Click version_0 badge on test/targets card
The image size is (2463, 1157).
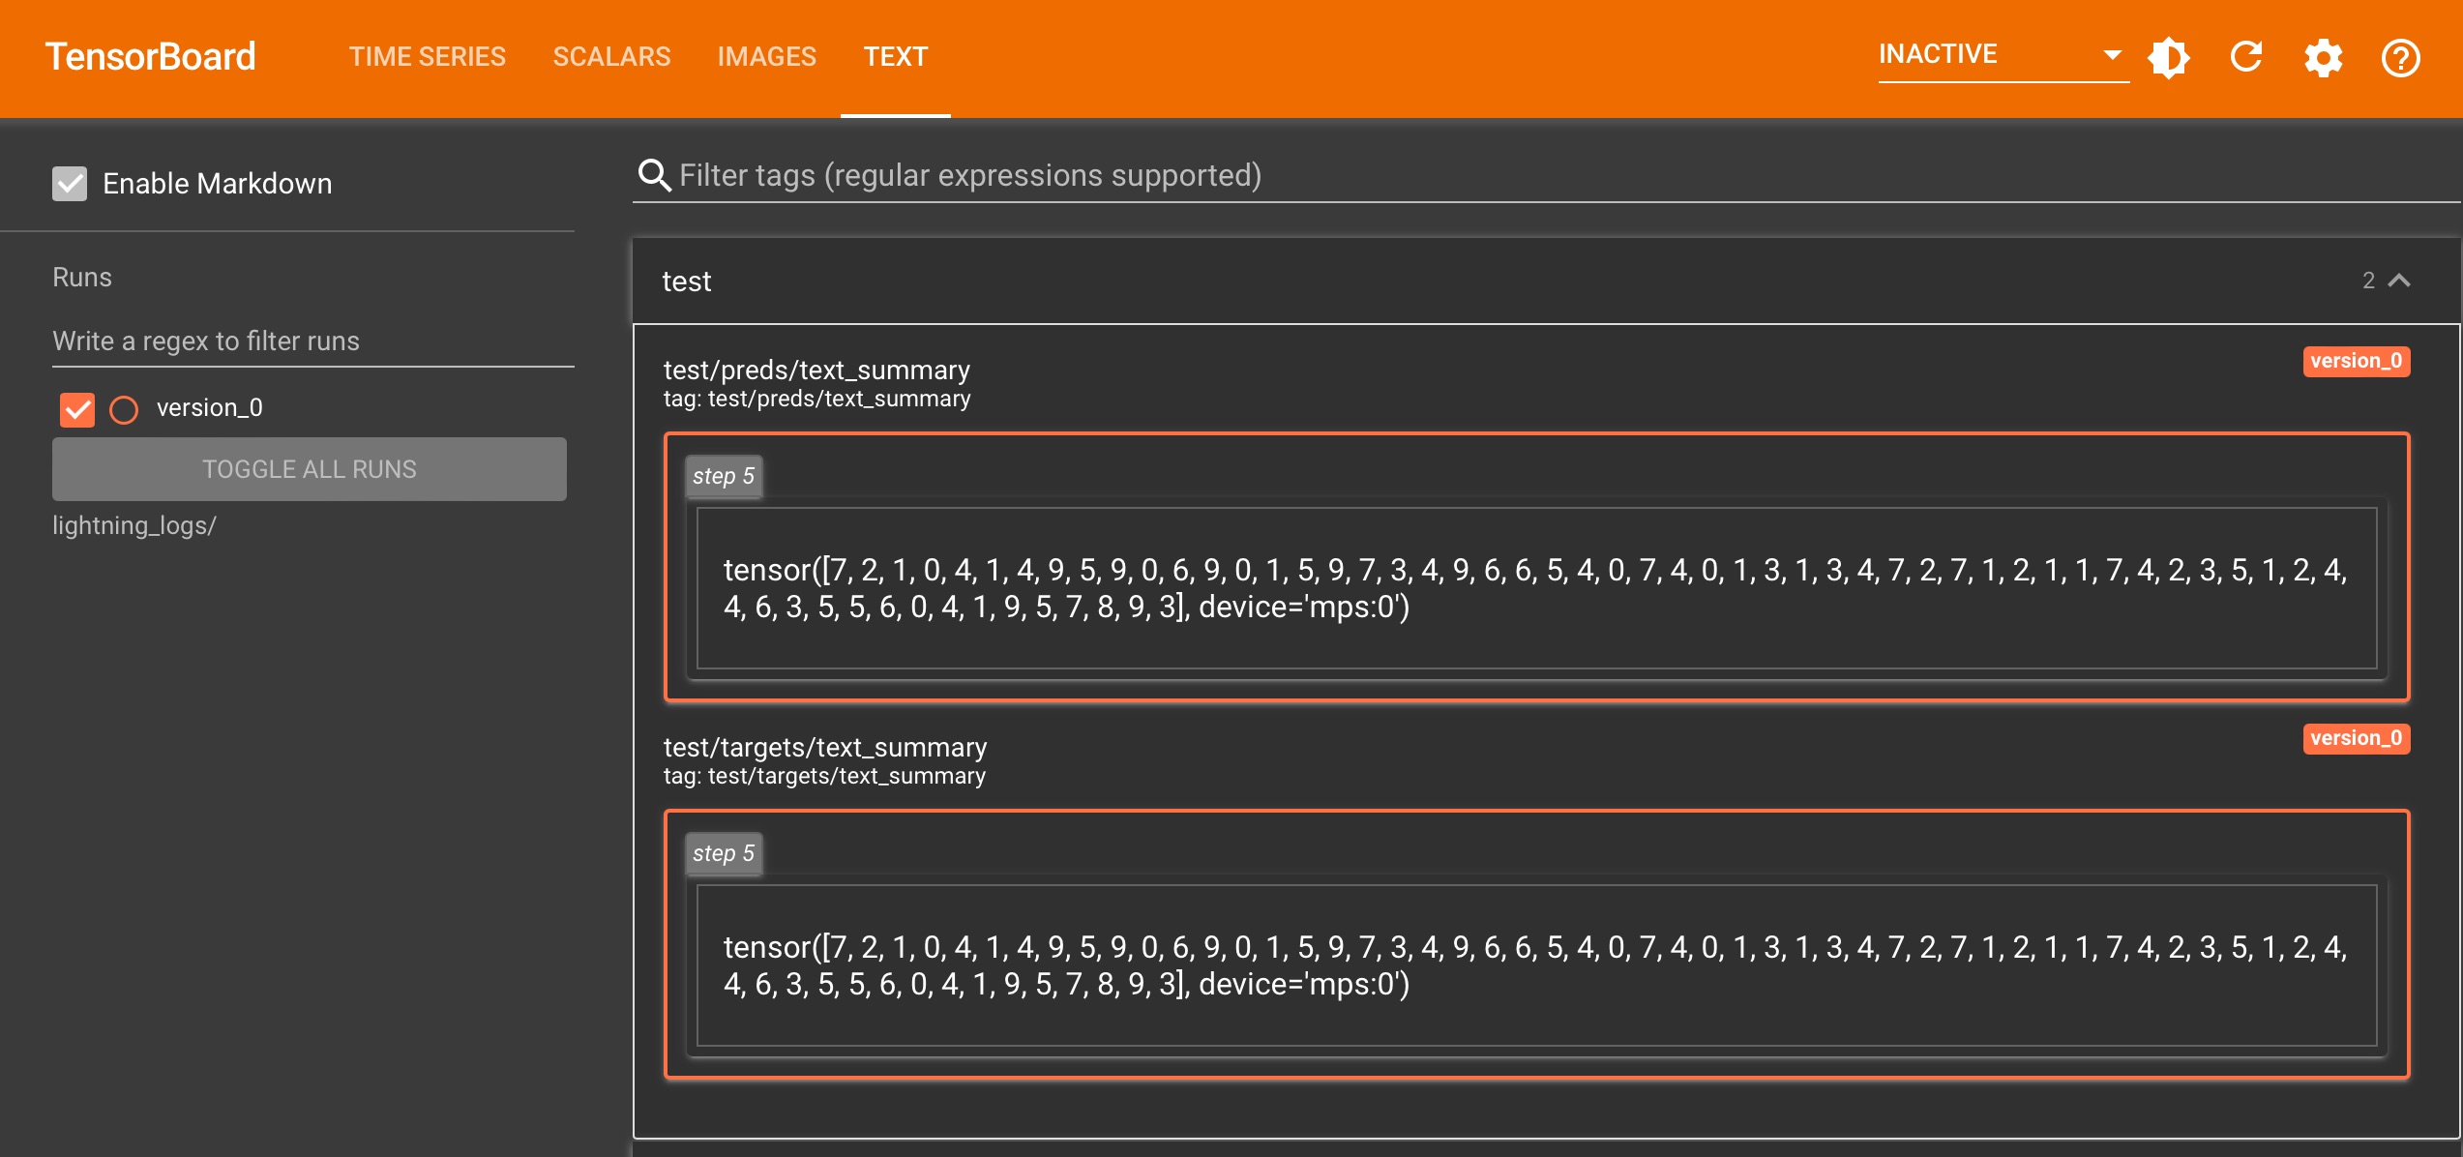pyautogui.click(x=2356, y=738)
